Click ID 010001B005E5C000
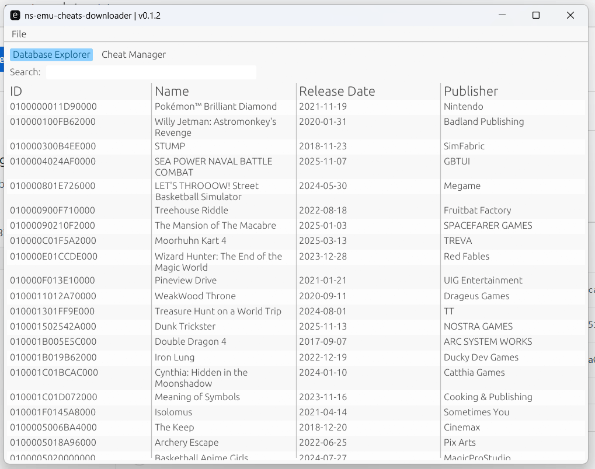The width and height of the screenshot is (595, 469). pyautogui.click(x=54, y=342)
